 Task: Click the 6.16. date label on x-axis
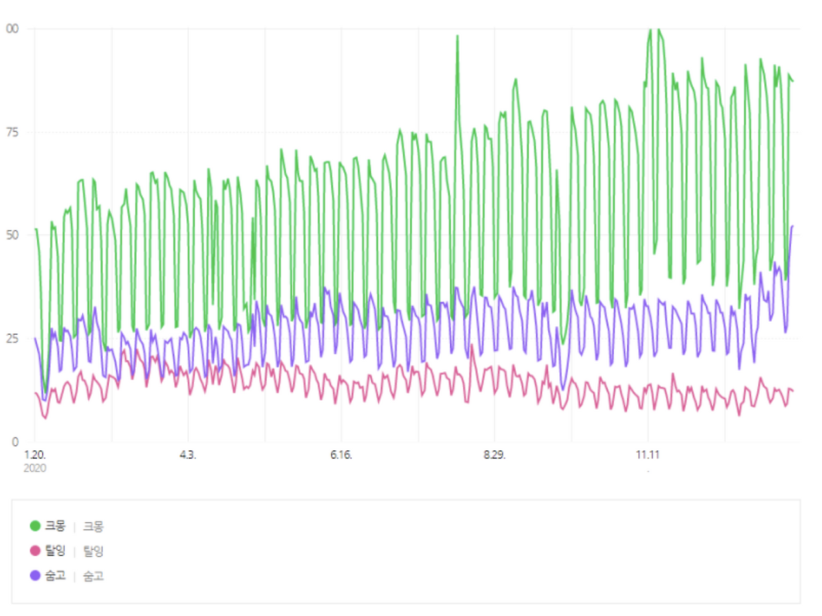click(341, 455)
